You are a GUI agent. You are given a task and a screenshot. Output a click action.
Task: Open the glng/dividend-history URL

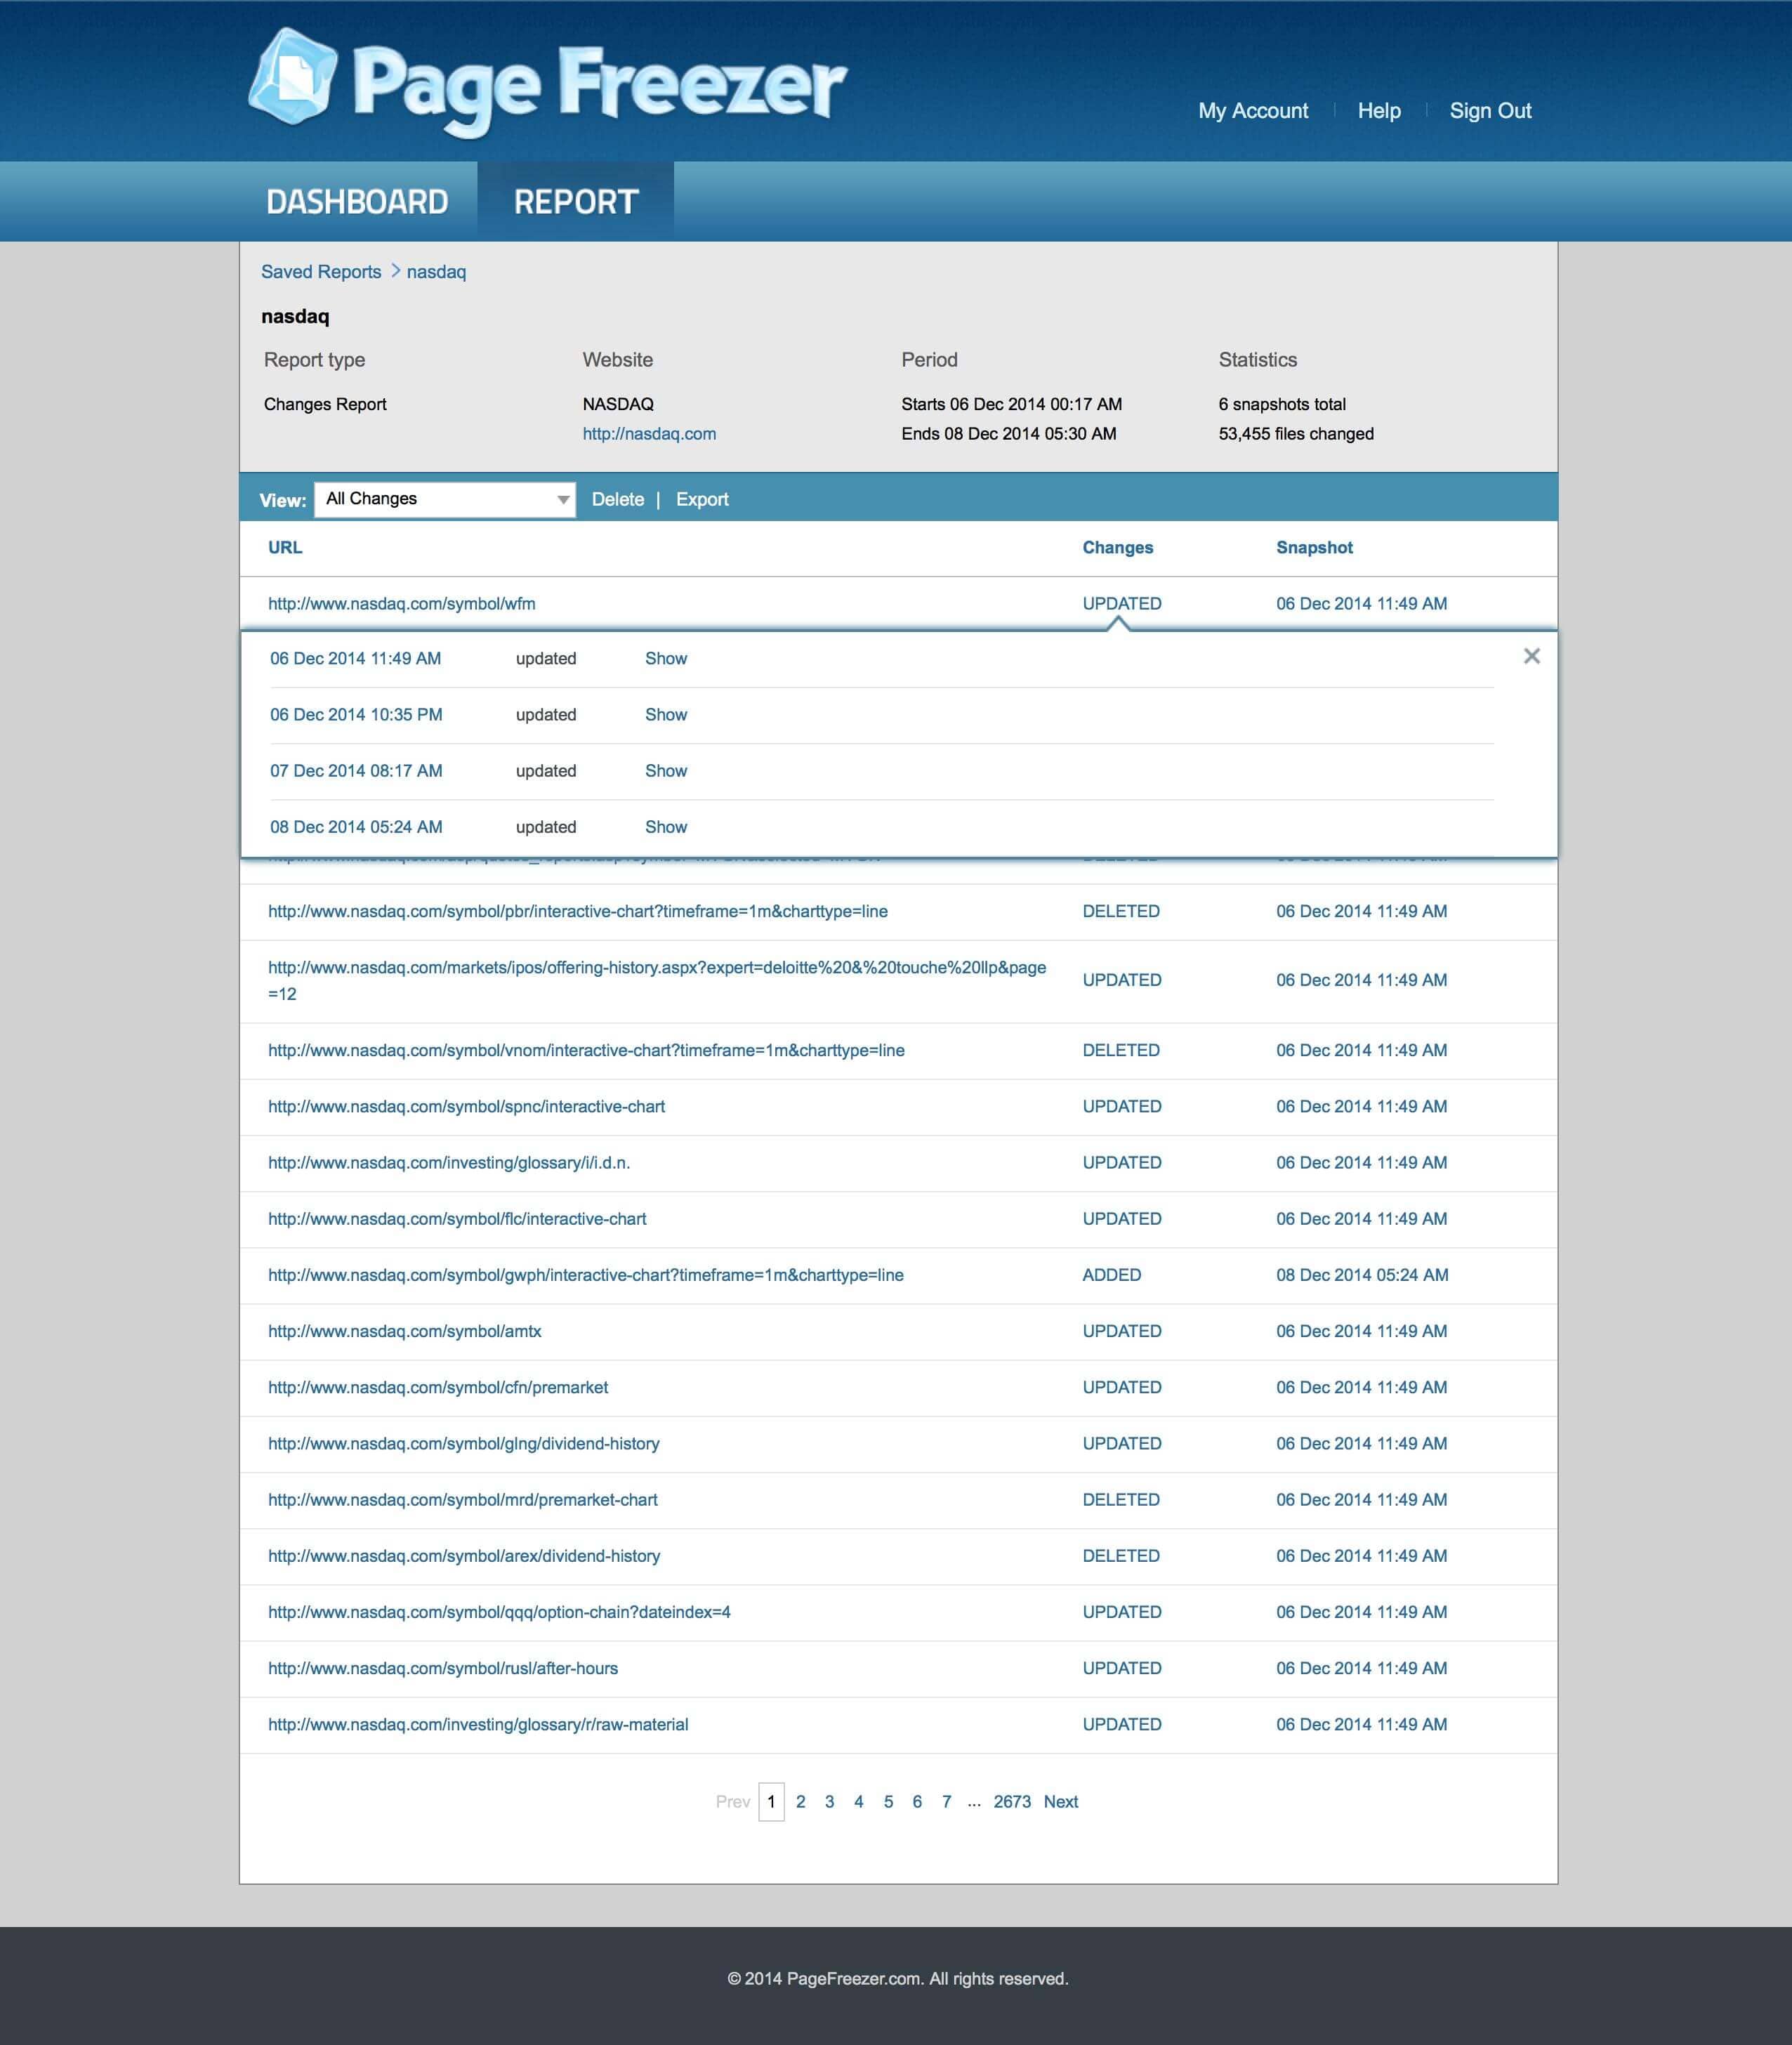[464, 1443]
